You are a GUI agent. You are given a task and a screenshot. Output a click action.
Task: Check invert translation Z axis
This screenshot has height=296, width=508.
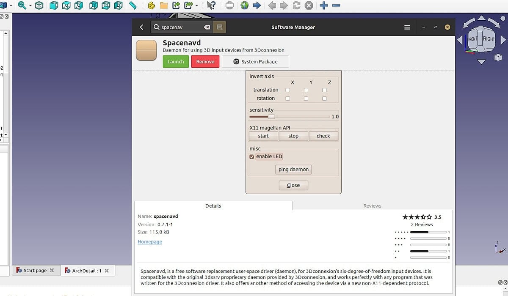324,90
